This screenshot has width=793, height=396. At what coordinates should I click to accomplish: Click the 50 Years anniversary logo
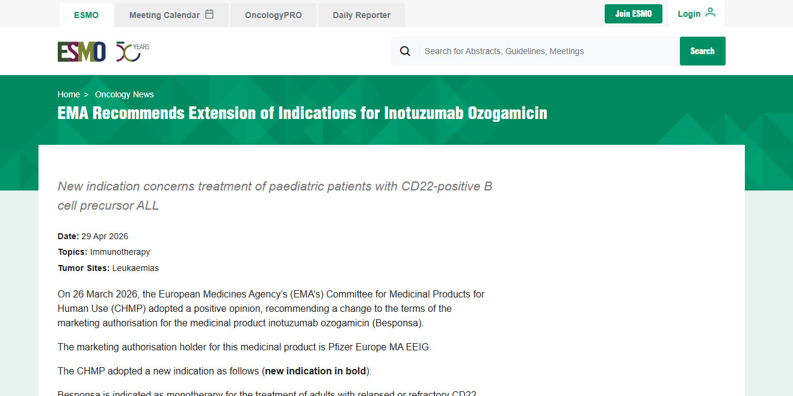tap(132, 52)
